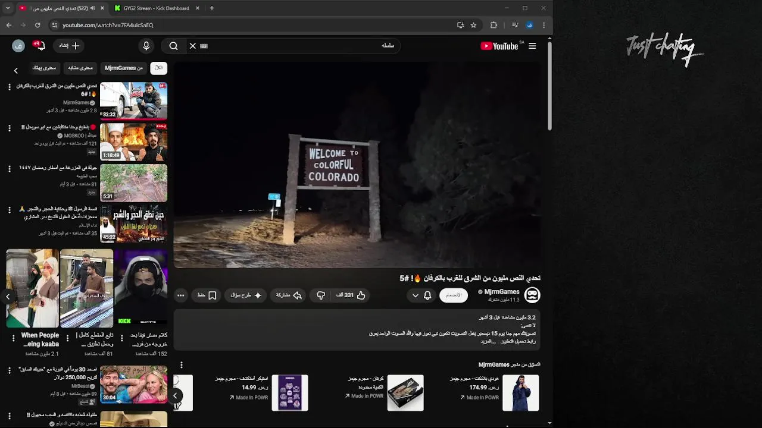Expand description with the 'more' link
Image resolution: width=762 pixels, height=428 pixels.
point(488,342)
